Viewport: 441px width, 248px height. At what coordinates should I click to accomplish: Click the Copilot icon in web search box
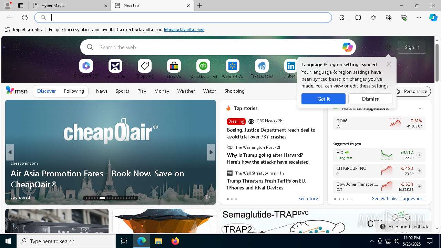(347, 47)
